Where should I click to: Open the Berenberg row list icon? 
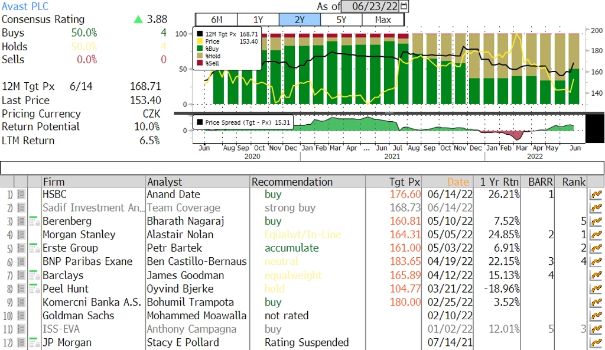21,222
